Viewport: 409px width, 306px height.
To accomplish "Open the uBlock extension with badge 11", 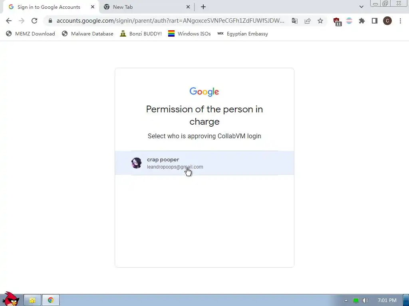I will (x=337, y=22).
